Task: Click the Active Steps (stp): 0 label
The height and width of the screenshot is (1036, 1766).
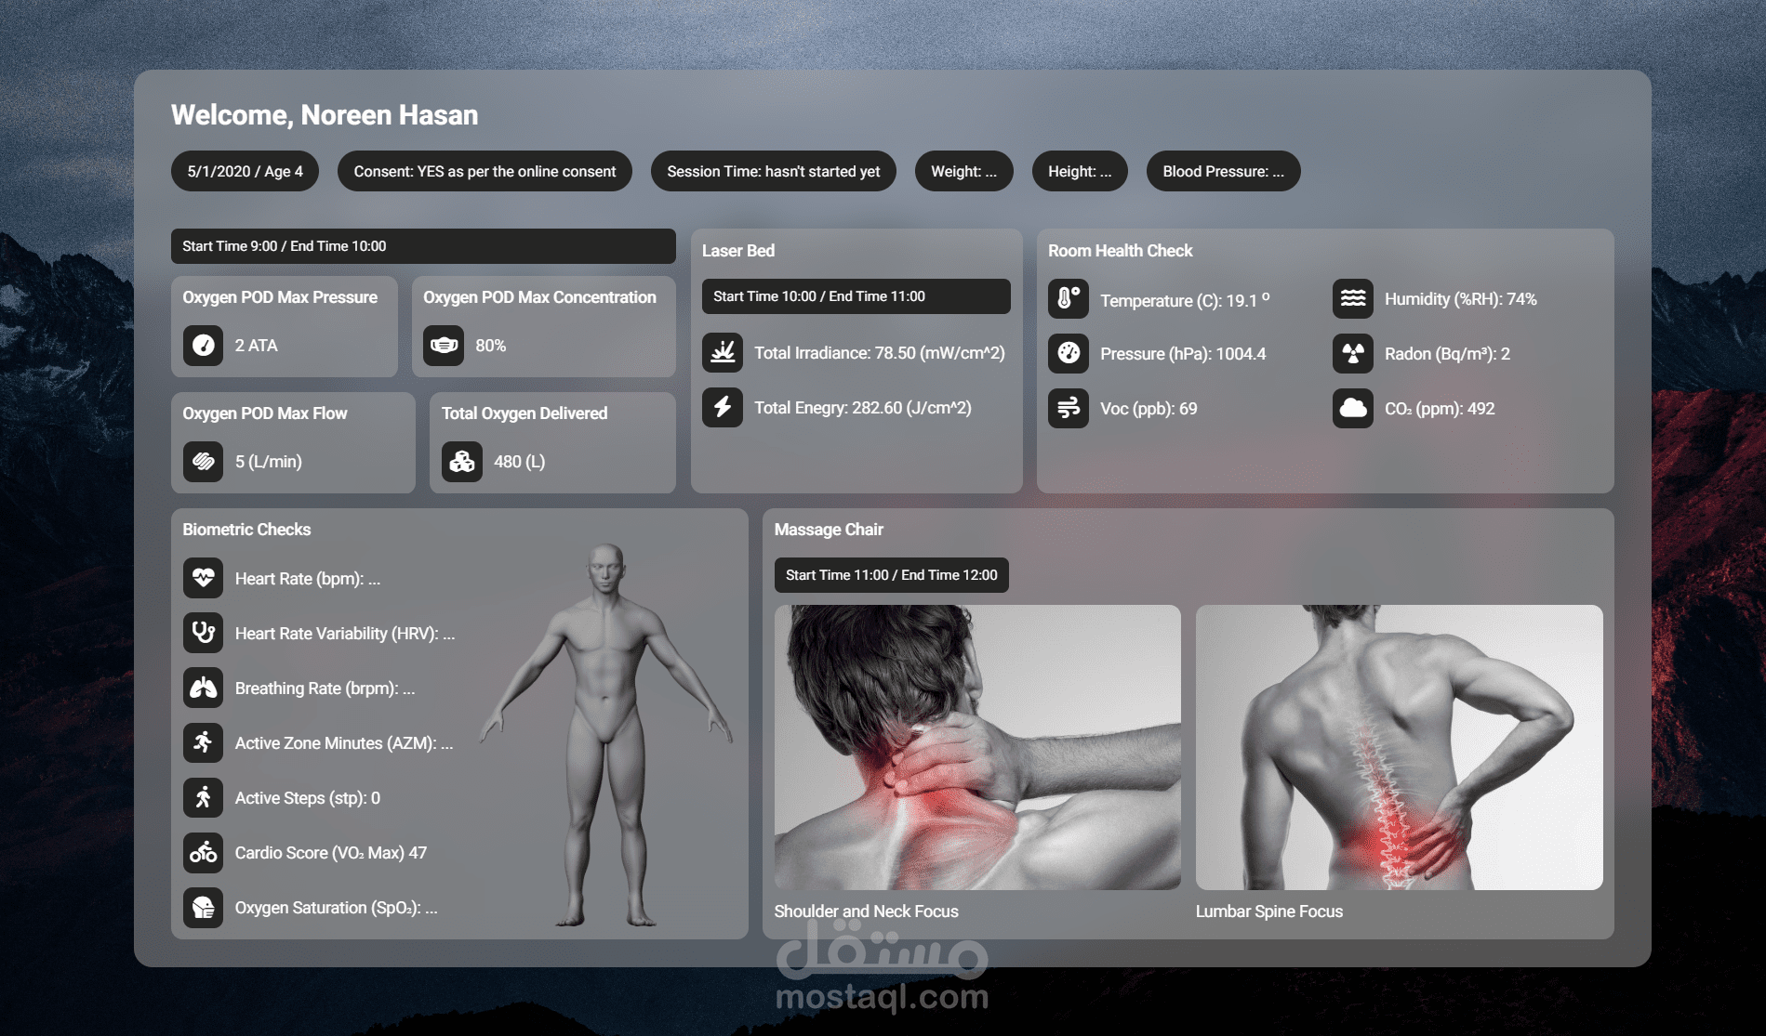Action: [x=307, y=798]
